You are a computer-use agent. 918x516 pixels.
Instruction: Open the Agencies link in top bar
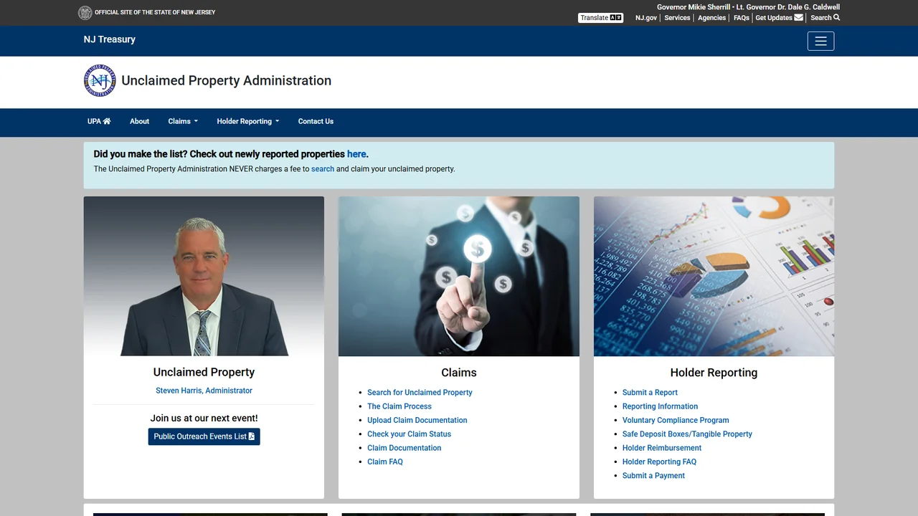coord(711,18)
